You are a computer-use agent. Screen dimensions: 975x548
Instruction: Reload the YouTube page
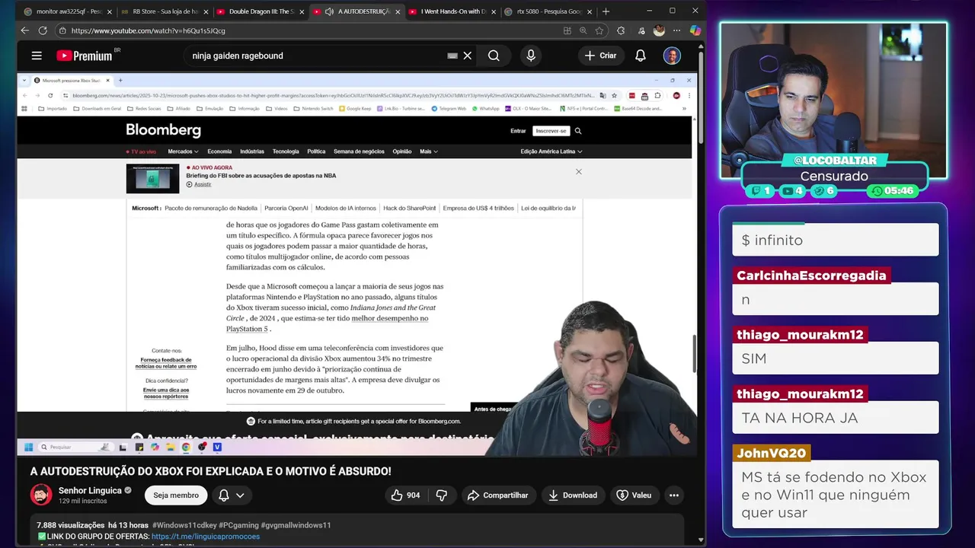click(x=43, y=30)
